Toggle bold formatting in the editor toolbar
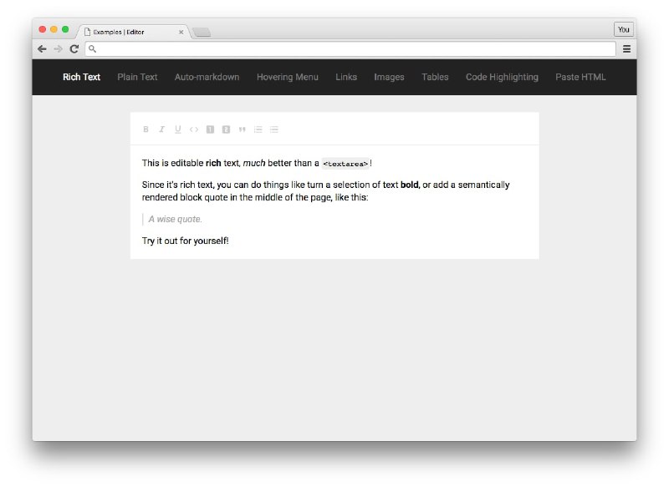669x487 pixels. point(146,129)
